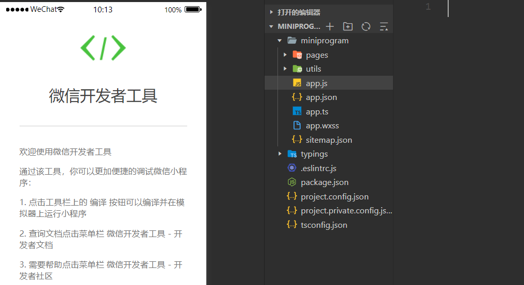Collapse the miniprogram folder arrow
The height and width of the screenshot is (285, 524).
[x=280, y=41]
